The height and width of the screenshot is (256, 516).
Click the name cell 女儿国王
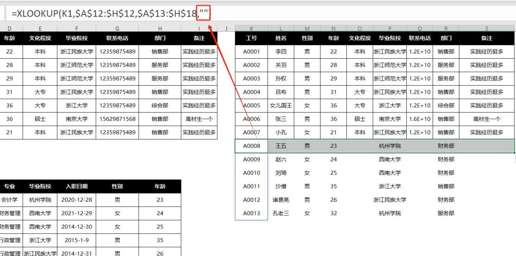click(x=281, y=106)
